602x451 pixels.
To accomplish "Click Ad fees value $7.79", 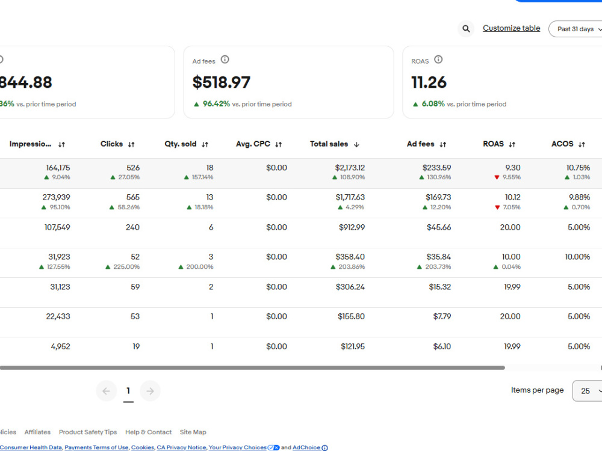I will [x=442, y=316].
